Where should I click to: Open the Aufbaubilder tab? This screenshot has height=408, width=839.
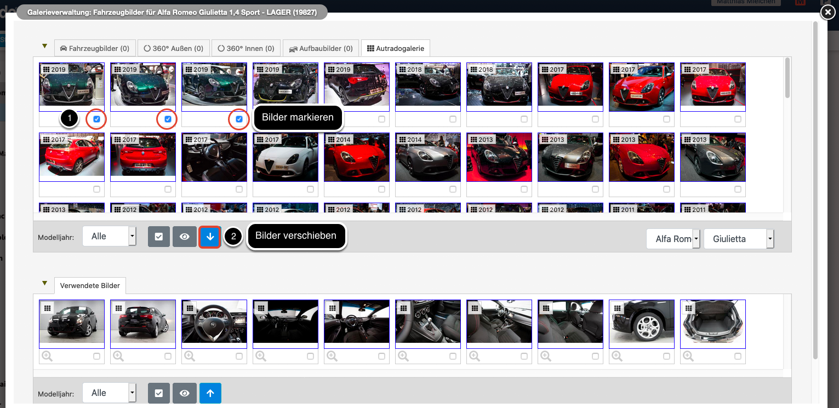coord(321,48)
